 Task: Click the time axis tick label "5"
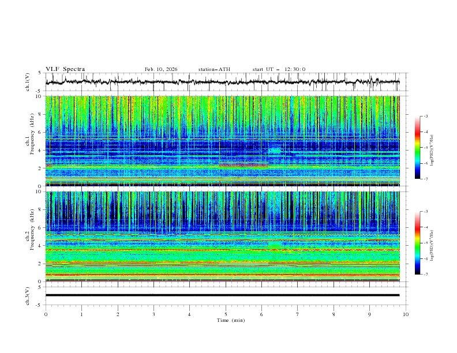pyautogui.click(x=226, y=314)
